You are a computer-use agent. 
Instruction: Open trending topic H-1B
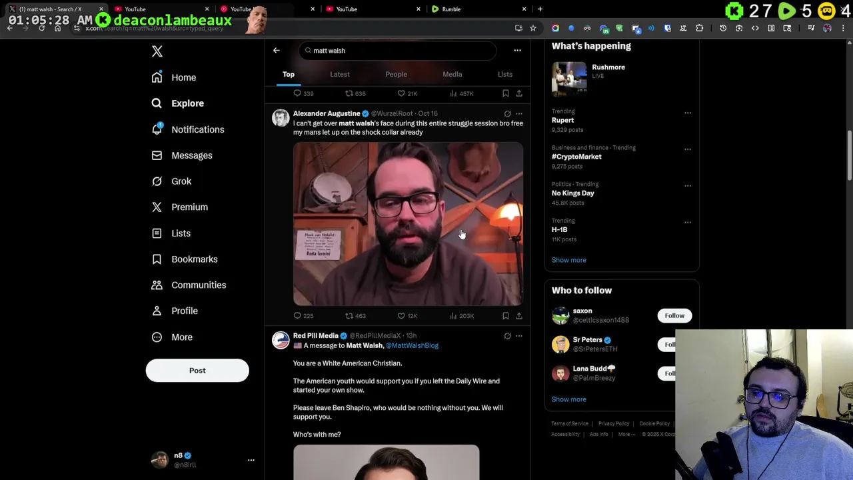[559, 230]
